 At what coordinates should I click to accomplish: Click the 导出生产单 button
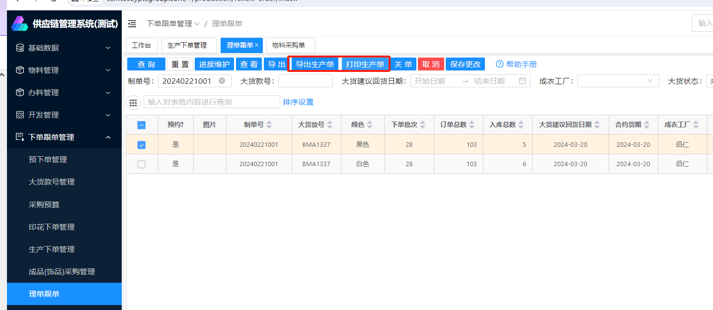pos(315,64)
